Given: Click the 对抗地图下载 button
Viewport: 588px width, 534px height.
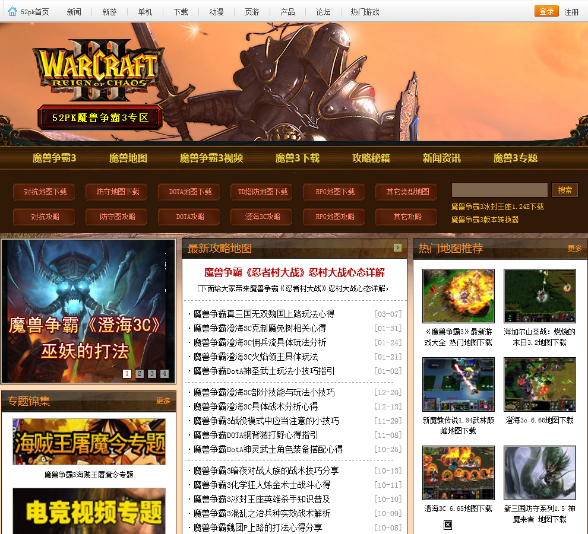Looking at the screenshot, I should pos(45,192).
